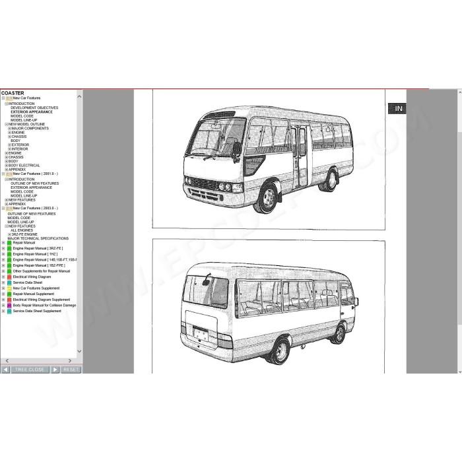Image resolution: width=462 pixels, height=462 pixels.
Task: Click the Engine Repair Manual [14B,15B-FT] book icon
Action: (x=9, y=260)
